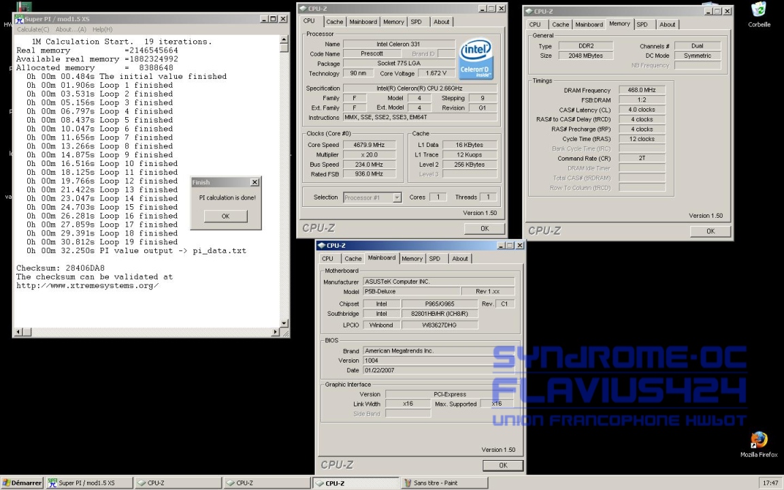Click the FSB:DRAM 1:2 value

coord(642,99)
